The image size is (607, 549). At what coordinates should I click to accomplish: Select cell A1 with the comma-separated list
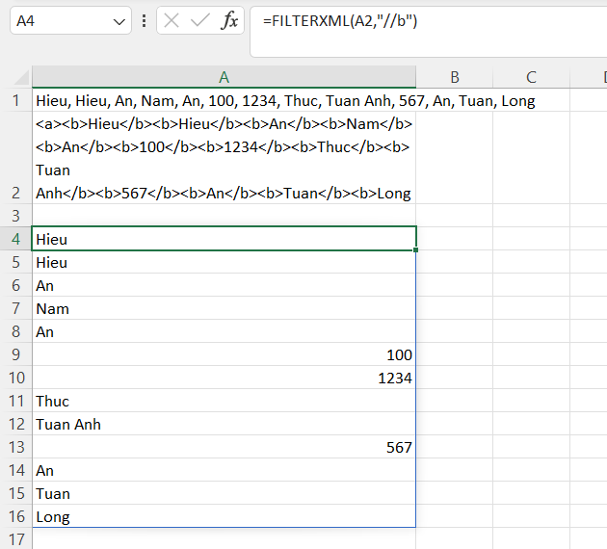point(224,101)
